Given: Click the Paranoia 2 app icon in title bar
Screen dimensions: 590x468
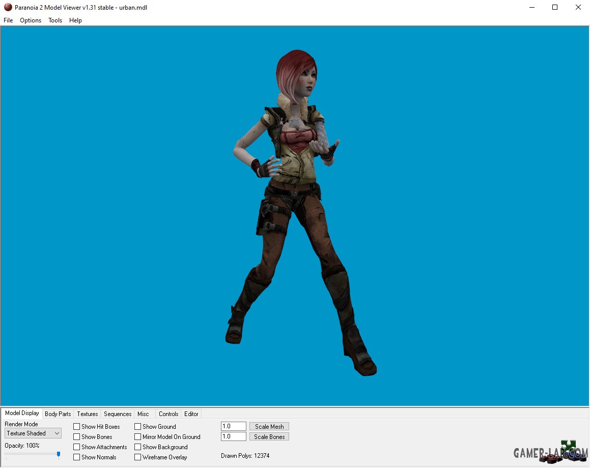Looking at the screenshot, I should tap(8, 7).
